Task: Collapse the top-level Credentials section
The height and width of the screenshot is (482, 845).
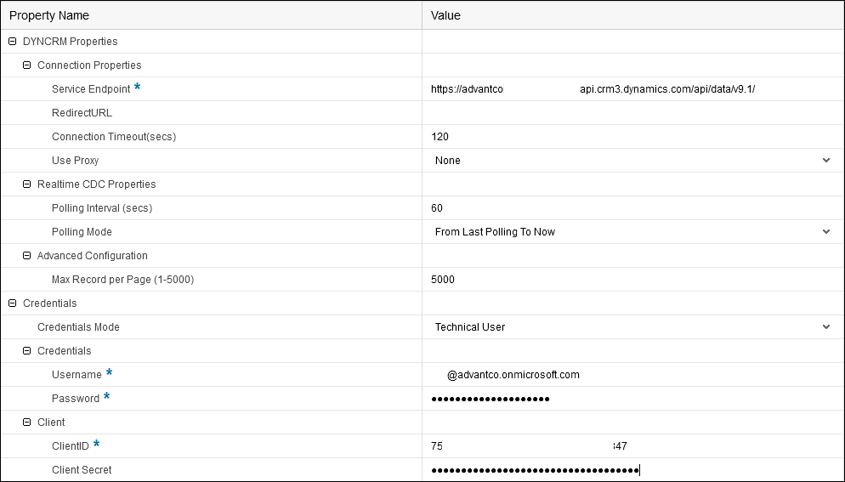Action: 12,303
